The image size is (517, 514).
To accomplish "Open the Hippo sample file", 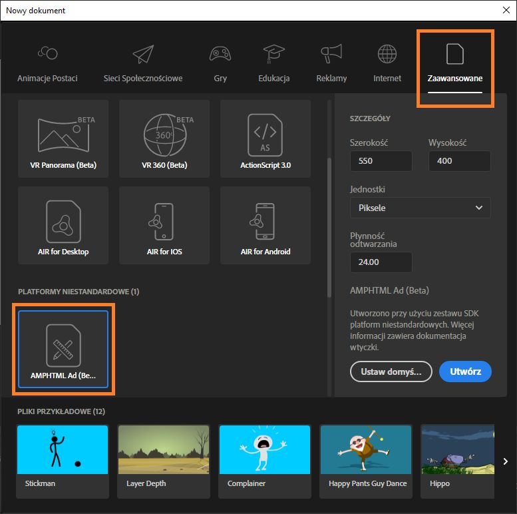I will click(x=458, y=461).
